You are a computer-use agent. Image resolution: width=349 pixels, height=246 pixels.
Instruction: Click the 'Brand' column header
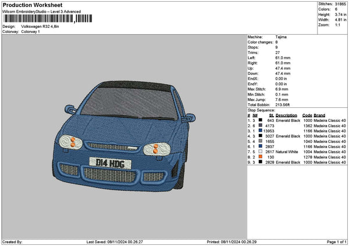coord(319,115)
